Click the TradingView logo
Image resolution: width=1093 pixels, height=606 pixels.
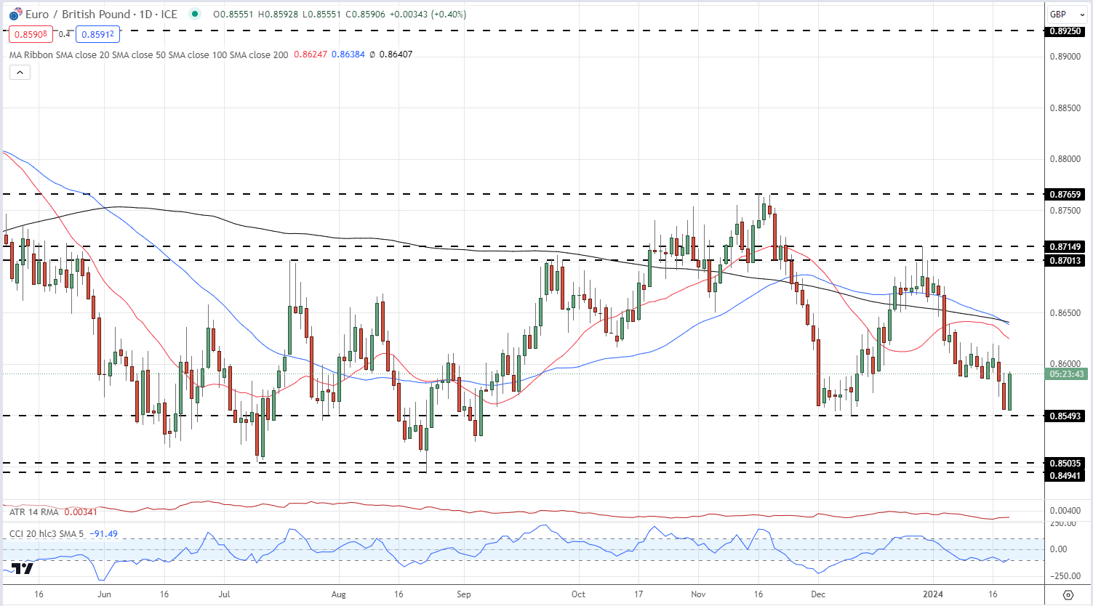[x=23, y=568]
